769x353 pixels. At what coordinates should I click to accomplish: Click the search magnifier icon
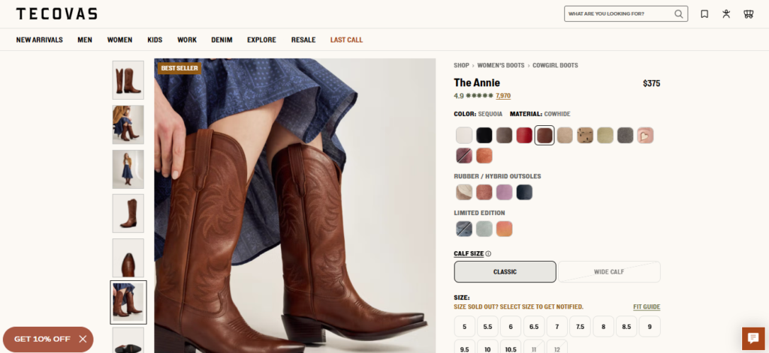678,13
